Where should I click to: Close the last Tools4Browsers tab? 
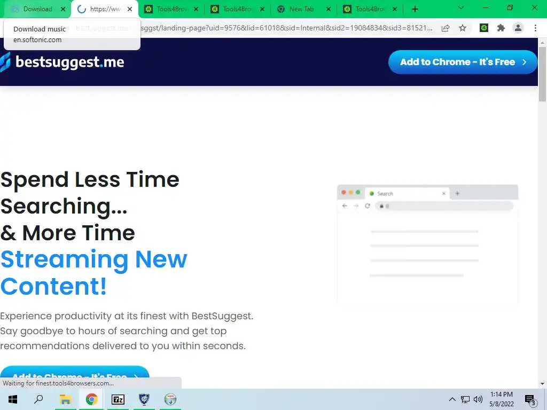tap(395, 9)
